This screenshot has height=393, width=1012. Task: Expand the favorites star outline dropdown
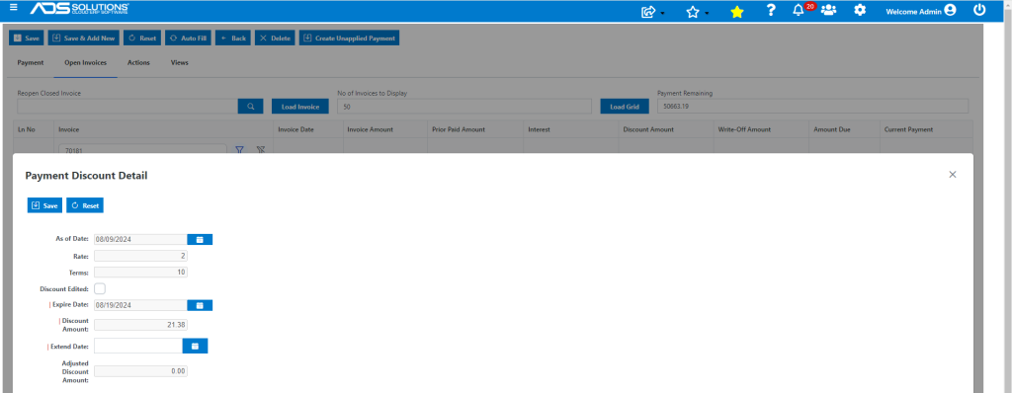[697, 12]
